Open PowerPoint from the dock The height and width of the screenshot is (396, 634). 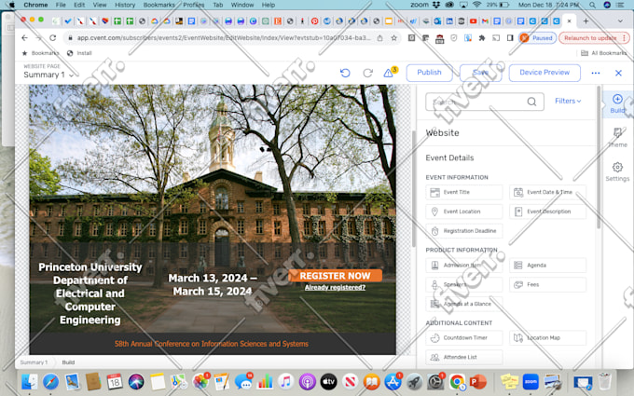pyautogui.click(x=478, y=381)
